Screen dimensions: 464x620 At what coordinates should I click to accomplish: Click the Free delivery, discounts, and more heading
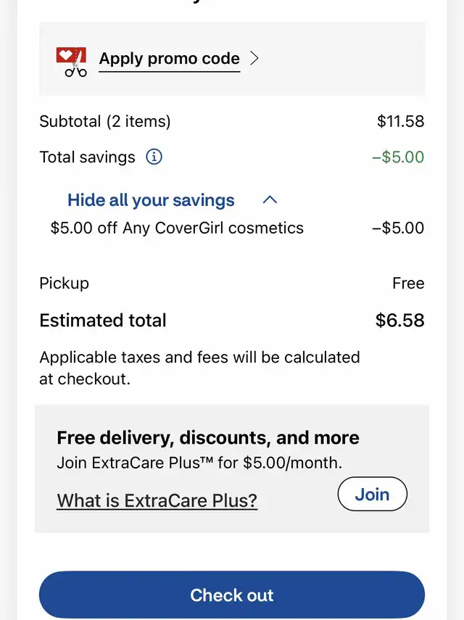pos(208,438)
